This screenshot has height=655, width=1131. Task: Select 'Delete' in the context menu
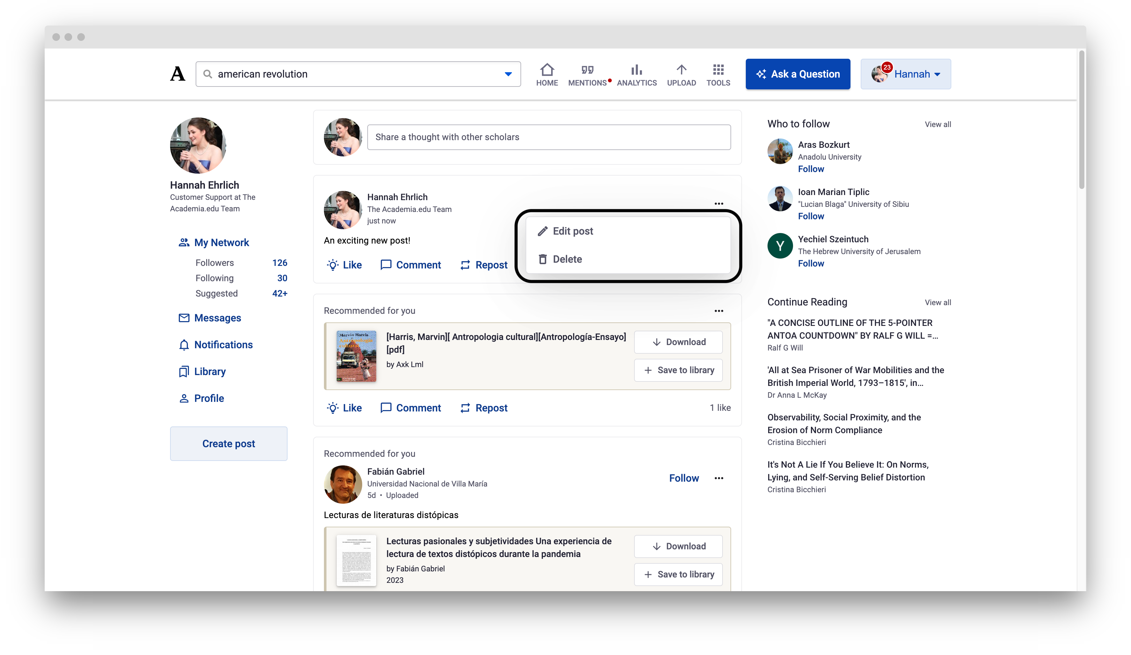tap(568, 259)
